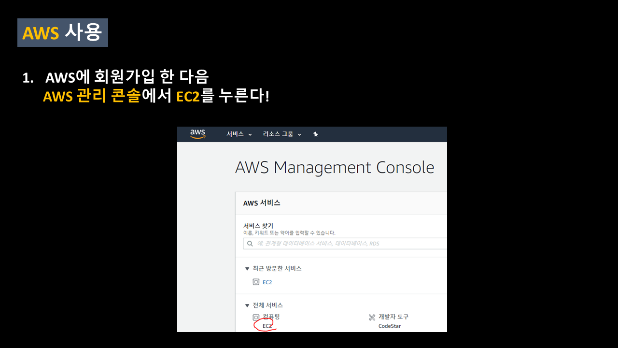Select the 개발자 도구 category label

[x=393, y=317]
